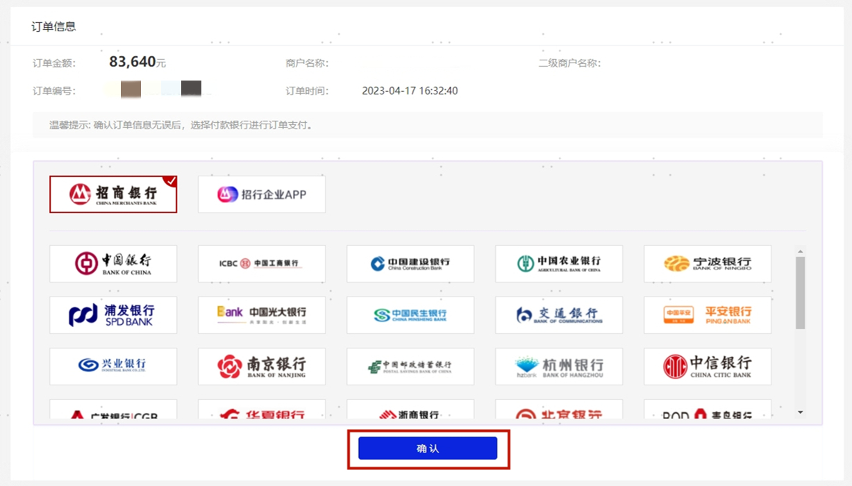Choose 中国农业银行 Agricultural Bank of China

coord(559,264)
